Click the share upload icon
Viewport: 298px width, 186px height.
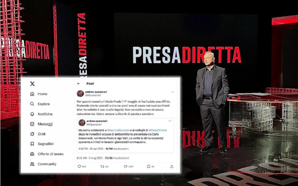pos(172,166)
